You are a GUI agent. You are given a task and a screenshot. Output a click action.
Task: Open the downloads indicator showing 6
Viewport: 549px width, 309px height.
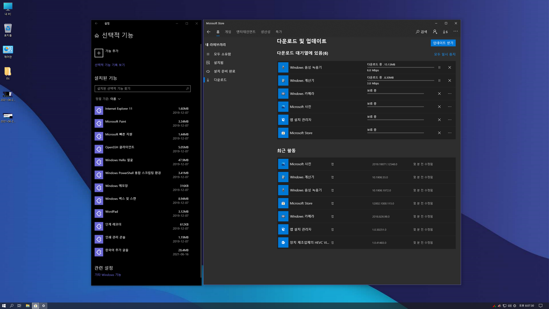[x=445, y=32]
